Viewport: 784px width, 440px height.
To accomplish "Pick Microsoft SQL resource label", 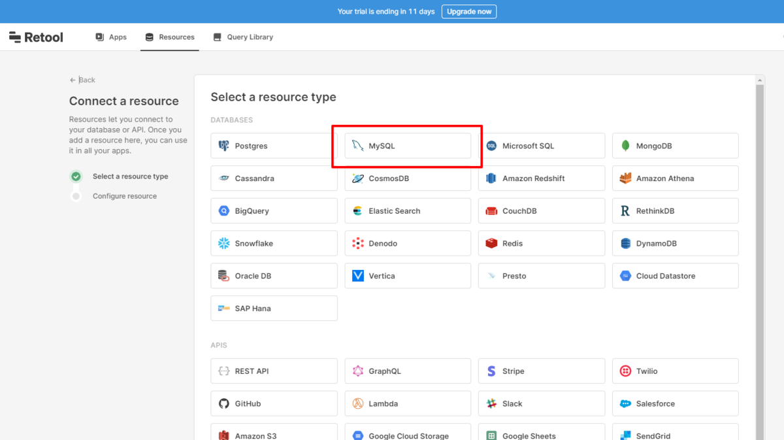I will 528,146.
